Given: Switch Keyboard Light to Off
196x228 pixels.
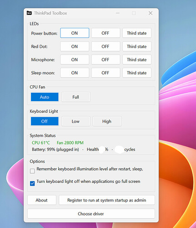Looking at the screenshot, I should tap(45, 121).
